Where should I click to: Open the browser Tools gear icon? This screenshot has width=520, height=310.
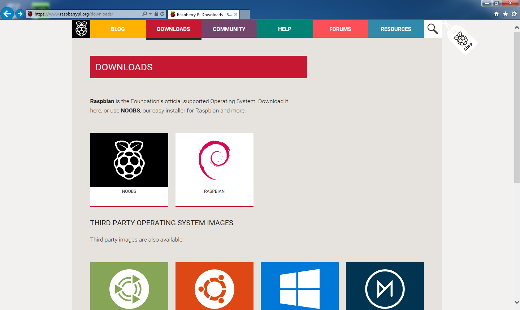click(x=514, y=14)
